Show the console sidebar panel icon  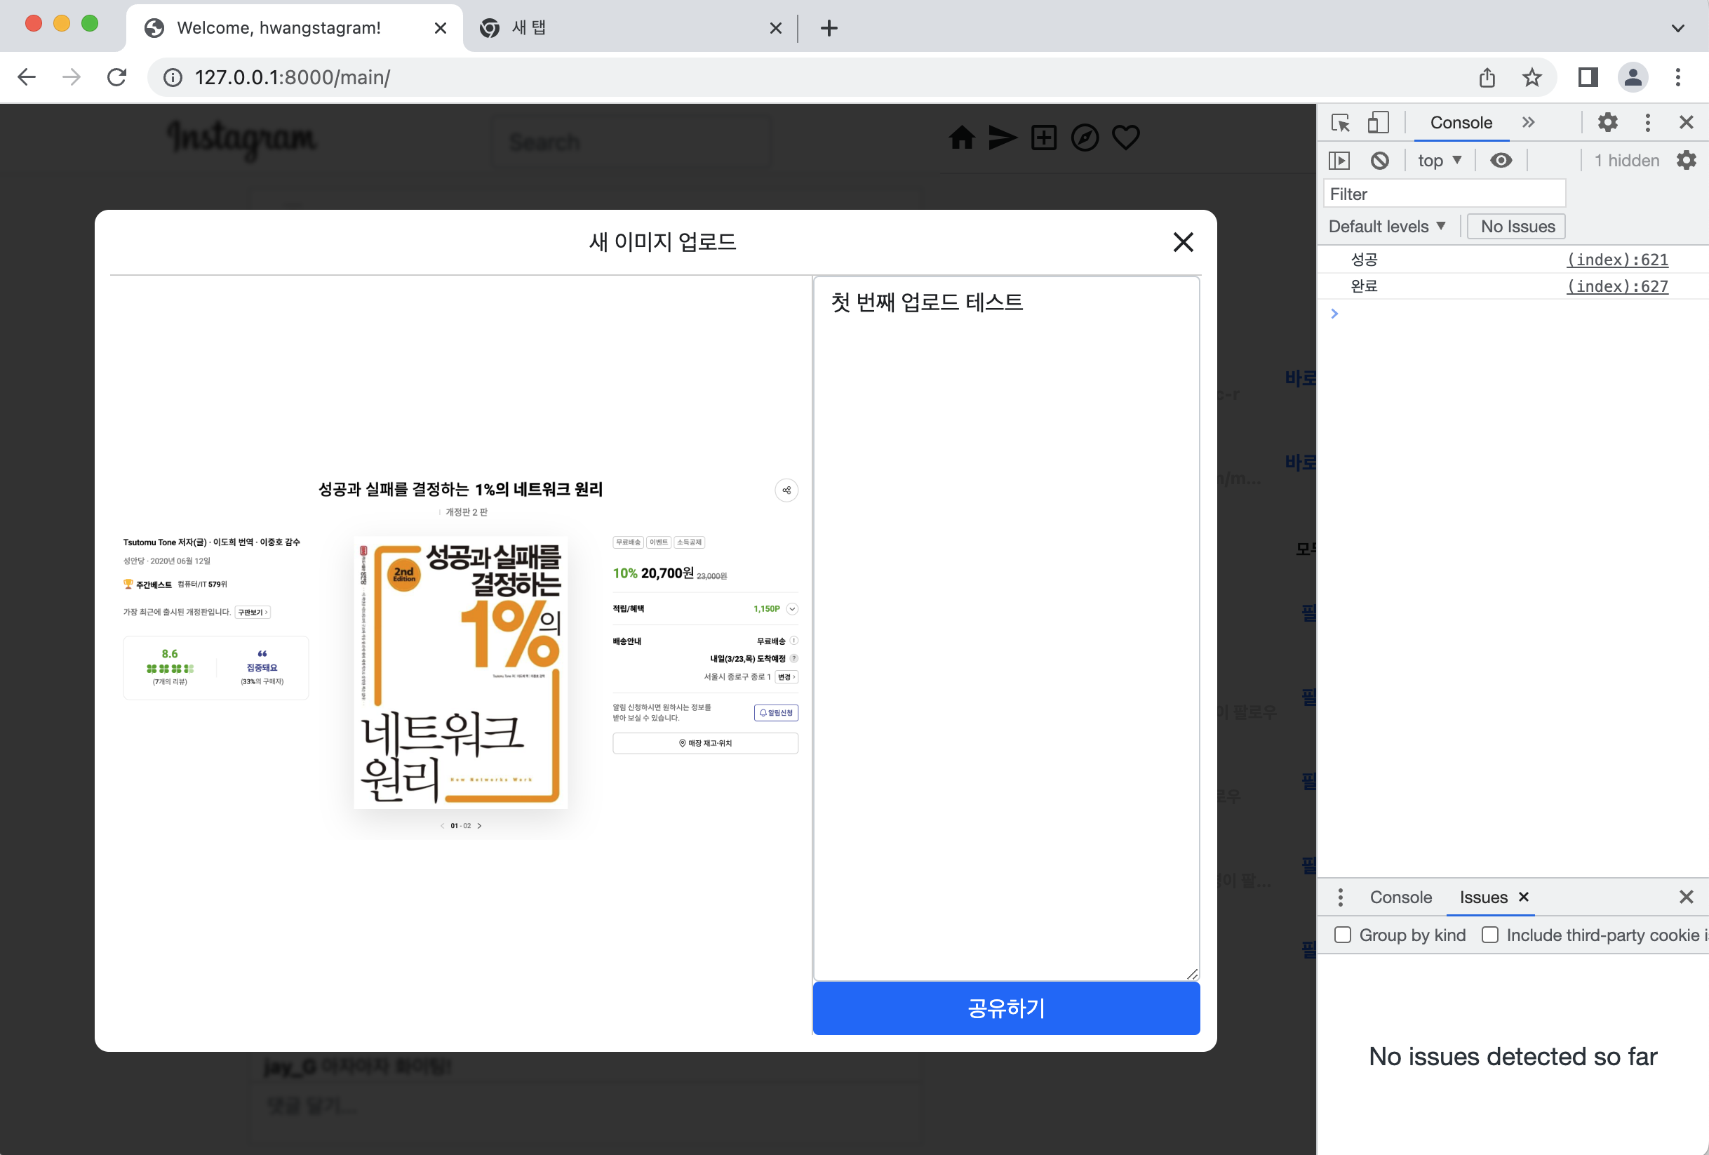pos(1339,161)
